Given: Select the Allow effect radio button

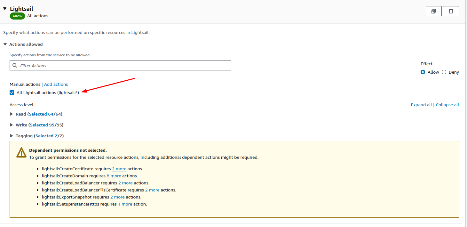Looking at the screenshot, I should tap(423, 72).
